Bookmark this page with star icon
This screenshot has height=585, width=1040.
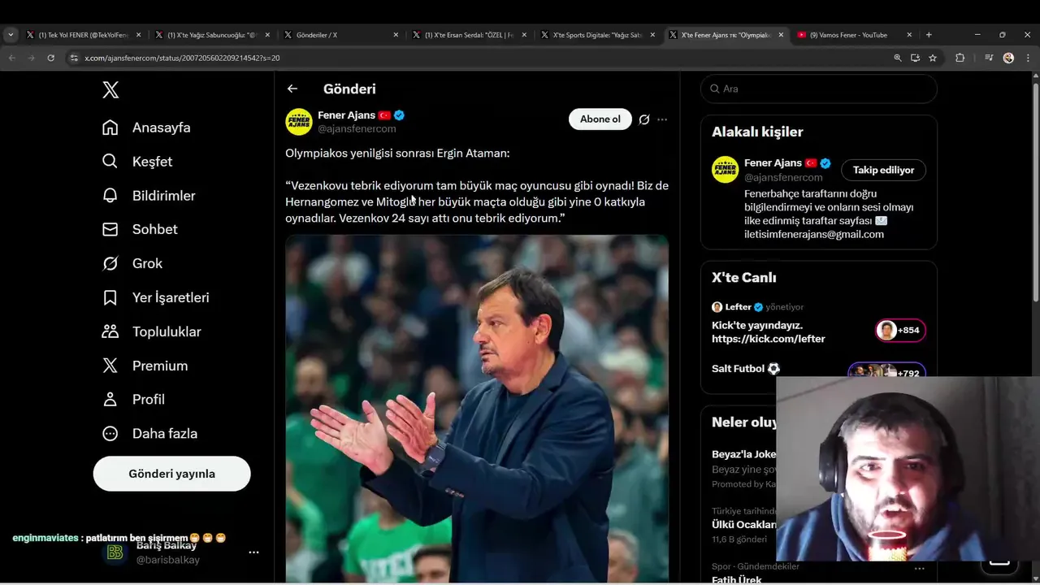click(x=933, y=58)
